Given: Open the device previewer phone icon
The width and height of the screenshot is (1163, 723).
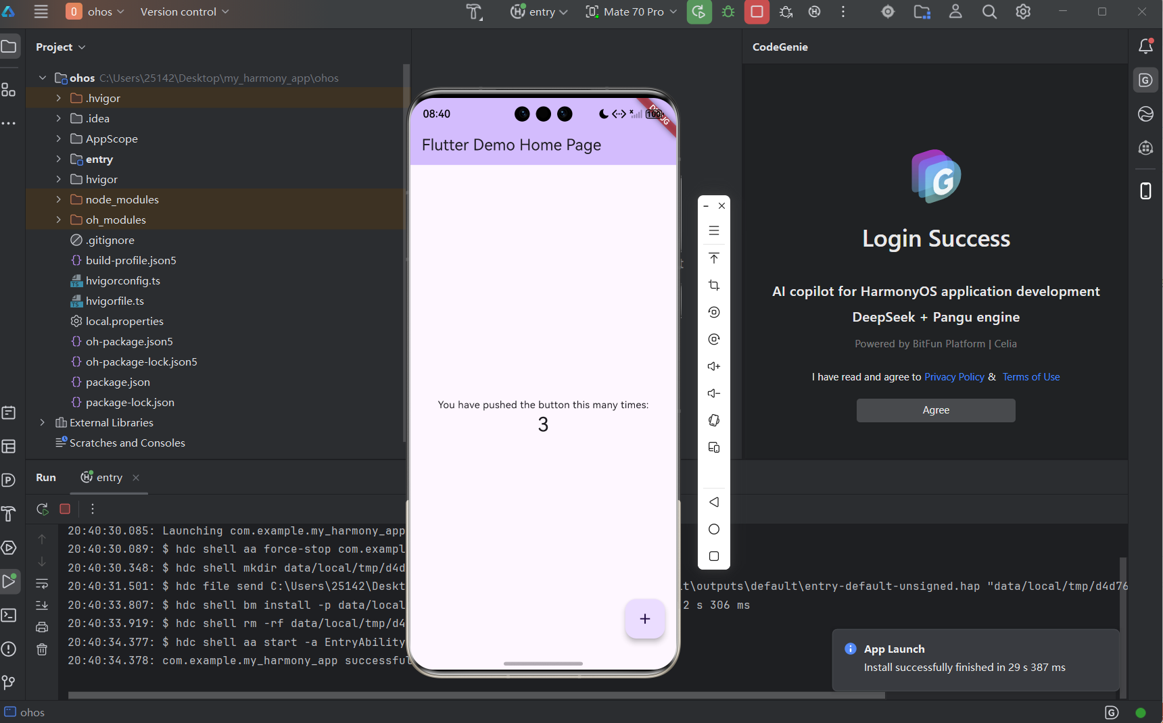Looking at the screenshot, I should pos(1145,191).
